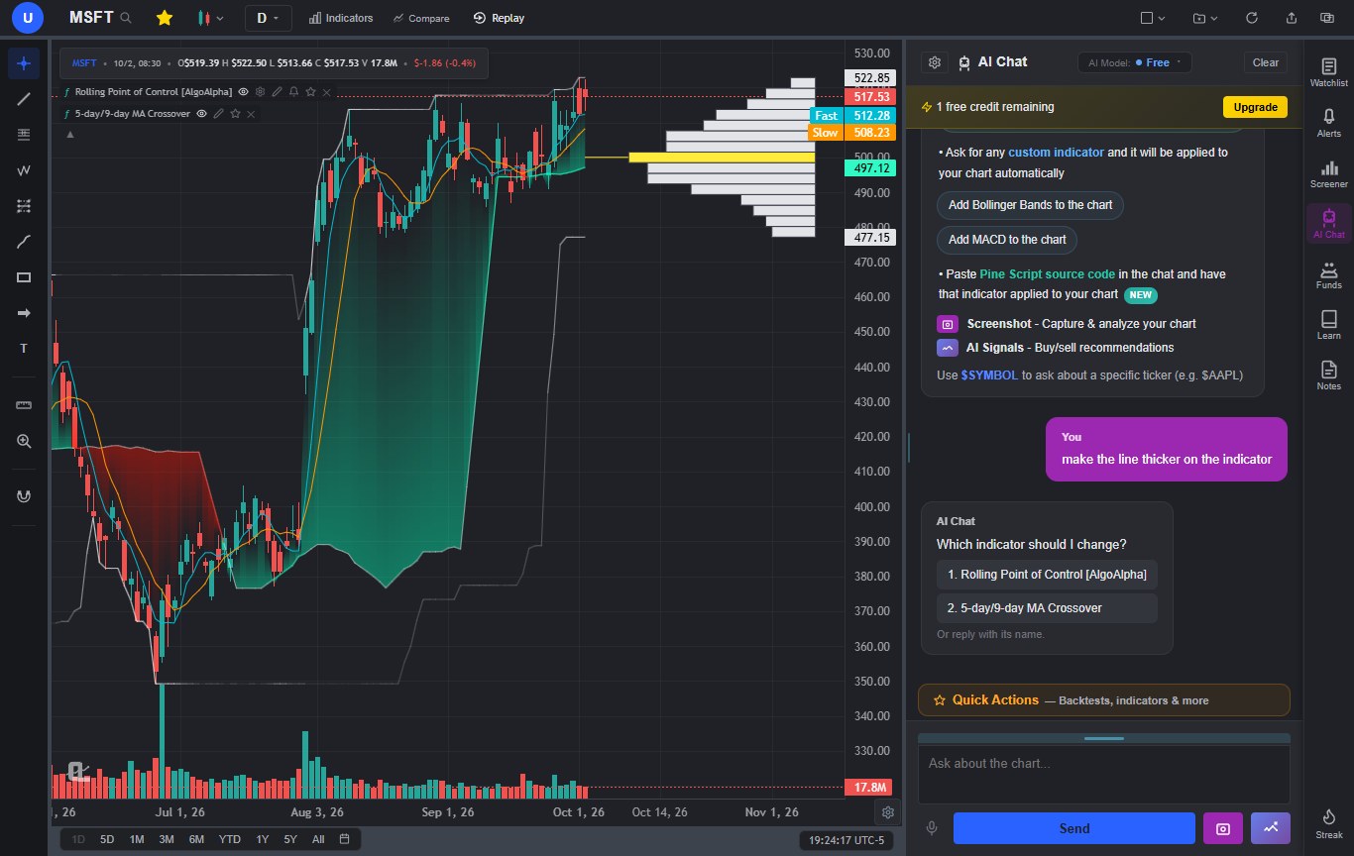Image resolution: width=1354 pixels, height=856 pixels.
Task: Open the candlestick chart type dropdown
Action: coord(210,18)
